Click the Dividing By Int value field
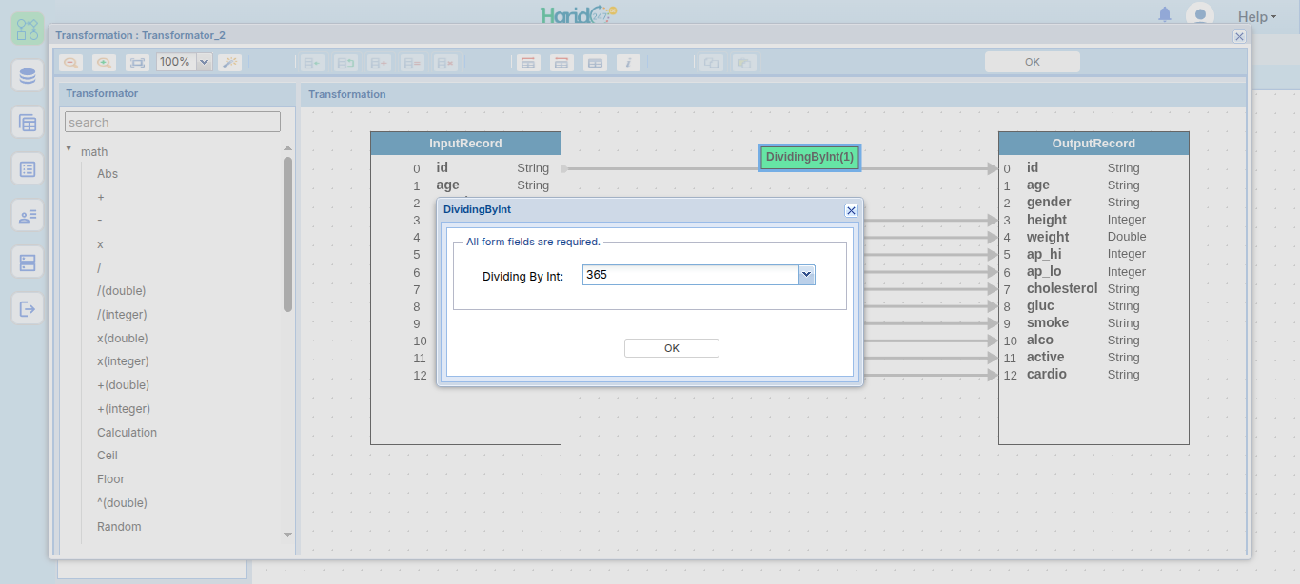 [690, 275]
